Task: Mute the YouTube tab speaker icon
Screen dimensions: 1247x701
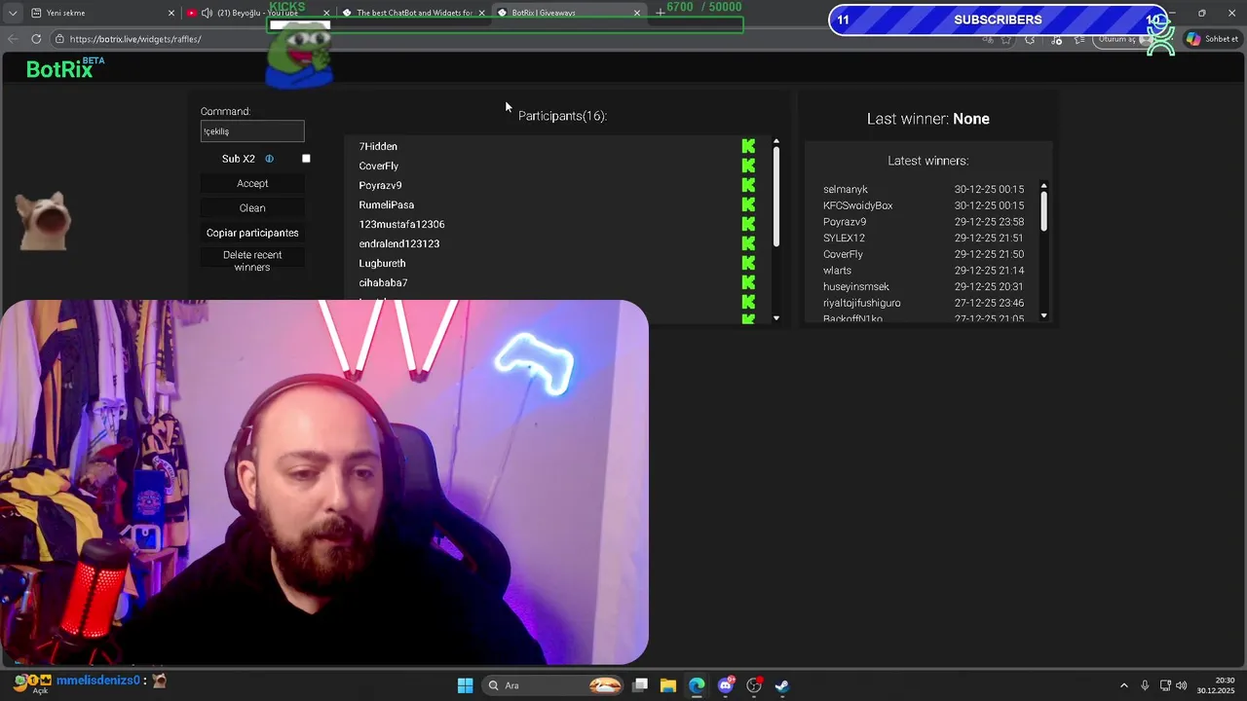Action: click(207, 13)
